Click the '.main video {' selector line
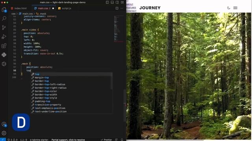Screen dimensions: 252x141 [x=30, y=30]
